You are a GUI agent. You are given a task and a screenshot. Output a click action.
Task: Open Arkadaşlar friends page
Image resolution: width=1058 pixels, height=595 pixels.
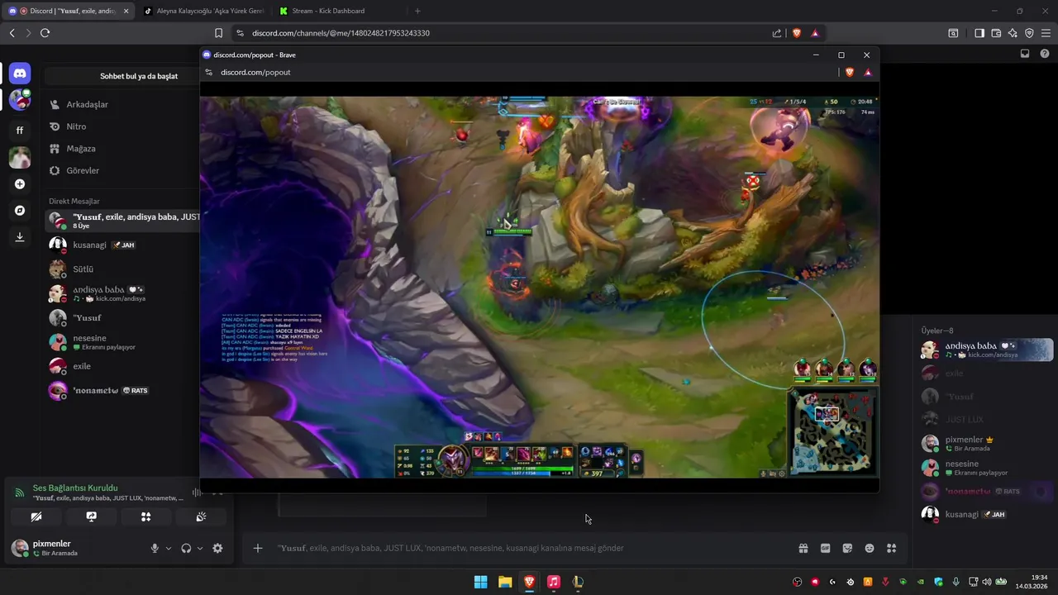tap(122, 104)
